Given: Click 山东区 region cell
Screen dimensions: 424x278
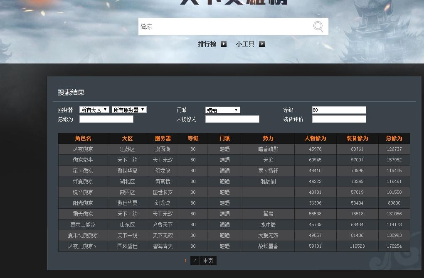Looking at the screenshot, I should click(x=127, y=224).
